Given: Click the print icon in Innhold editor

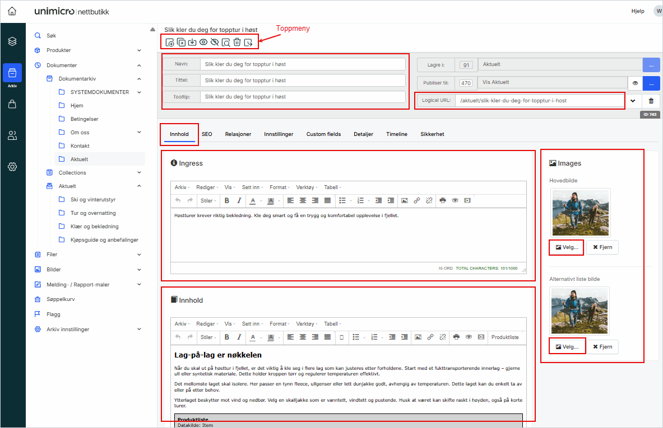Looking at the screenshot, I should pos(456,337).
